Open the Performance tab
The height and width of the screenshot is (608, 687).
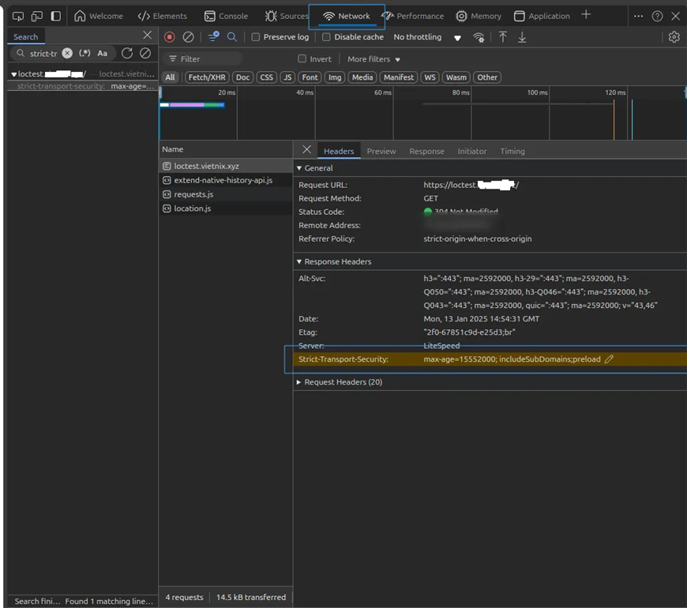[413, 17]
